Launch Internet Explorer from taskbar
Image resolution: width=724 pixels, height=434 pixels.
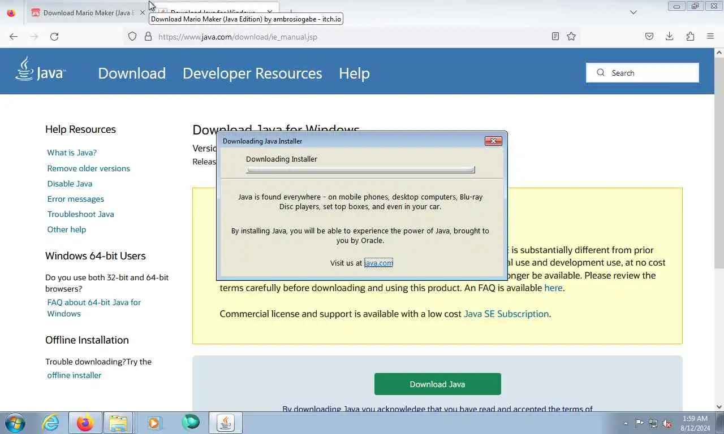coord(51,423)
